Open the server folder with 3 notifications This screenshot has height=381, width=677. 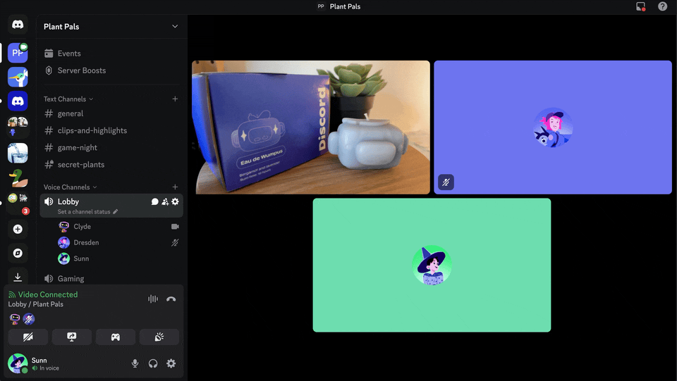(x=18, y=203)
